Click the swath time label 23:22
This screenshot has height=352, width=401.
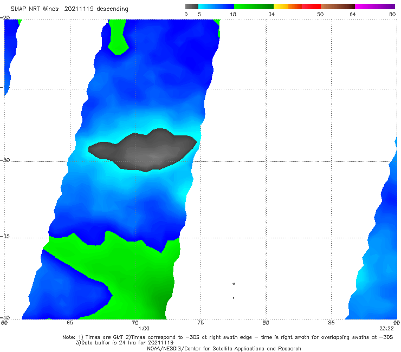pyautogui.click(x=386, y=329)
